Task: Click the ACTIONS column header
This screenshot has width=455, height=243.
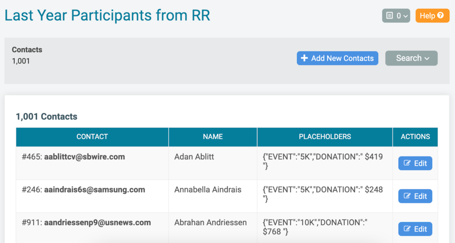Action: (415, 137)
